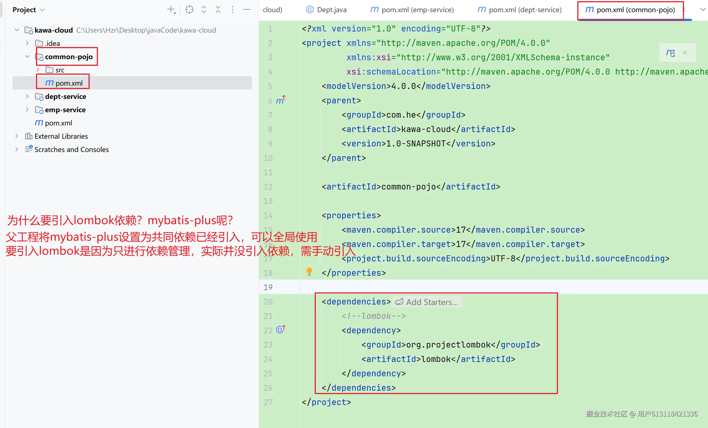Open Project panel options three-dot menu
The height and width of the screenshot is (428, 708).
point(232,10)
